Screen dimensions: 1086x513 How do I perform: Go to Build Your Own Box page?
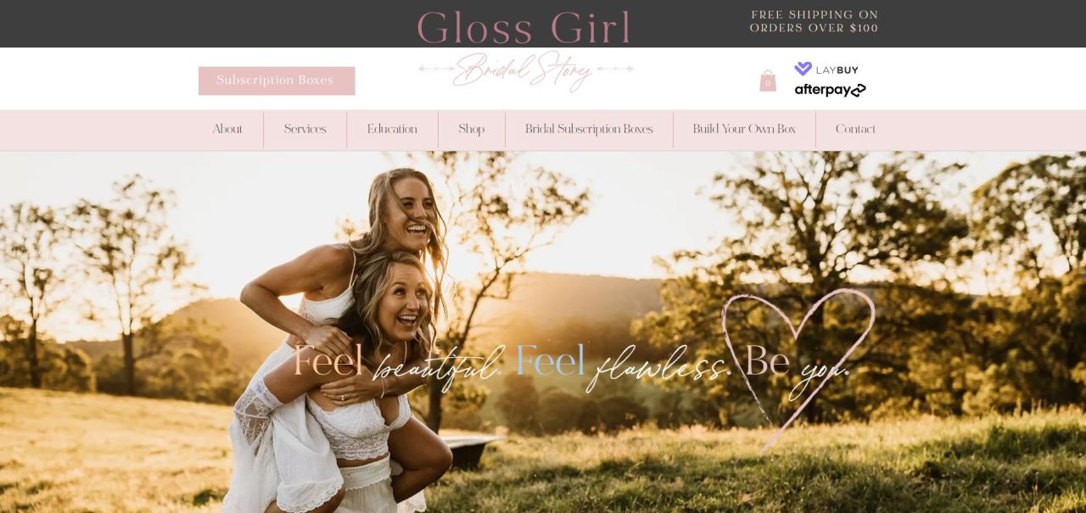pos(744,130)
